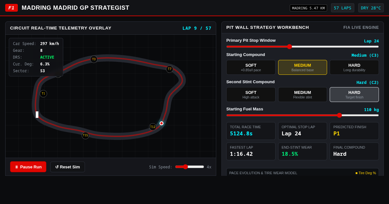Click the Pit Wall Strategy Workbench heading
The image size is (389, 204).
pos(268,28)
